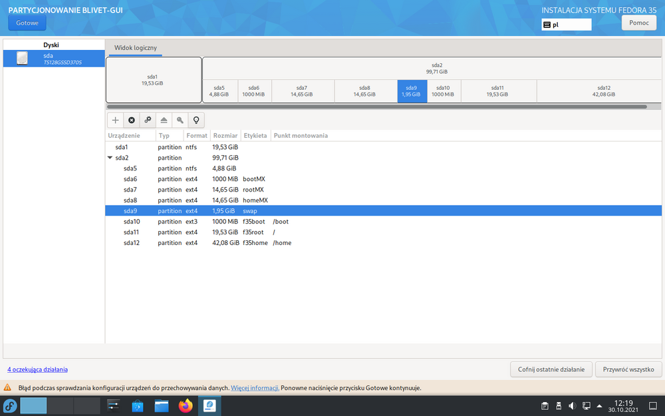
Task: Select sda1 row in device list
Action: point(384,147)
